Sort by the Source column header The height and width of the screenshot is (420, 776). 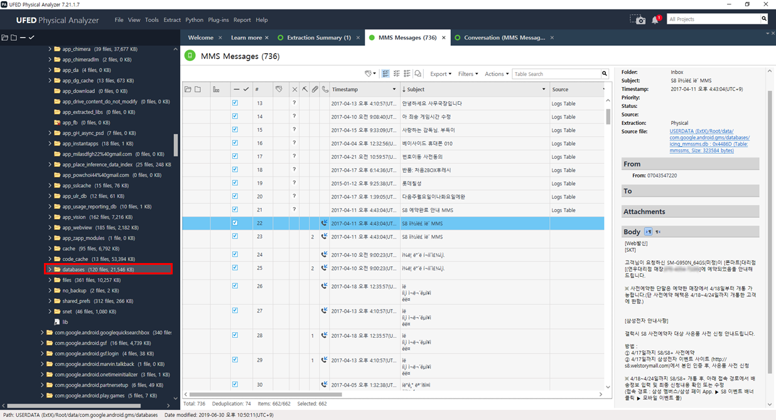pos(560,90)
